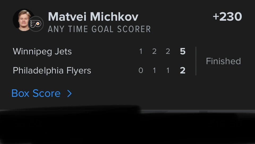
Task: Select the Winnipeg Jets team name
Action: (42, 52)
